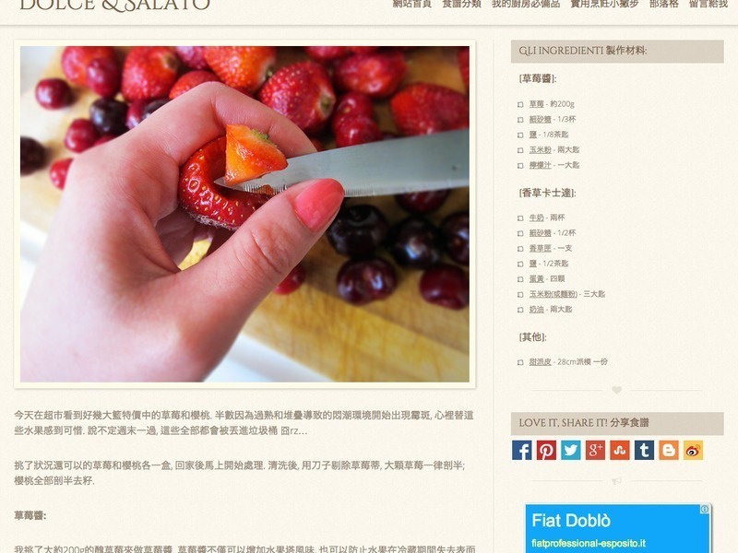
Task: Click the Tumblr share icon
Action: point(644,450)
